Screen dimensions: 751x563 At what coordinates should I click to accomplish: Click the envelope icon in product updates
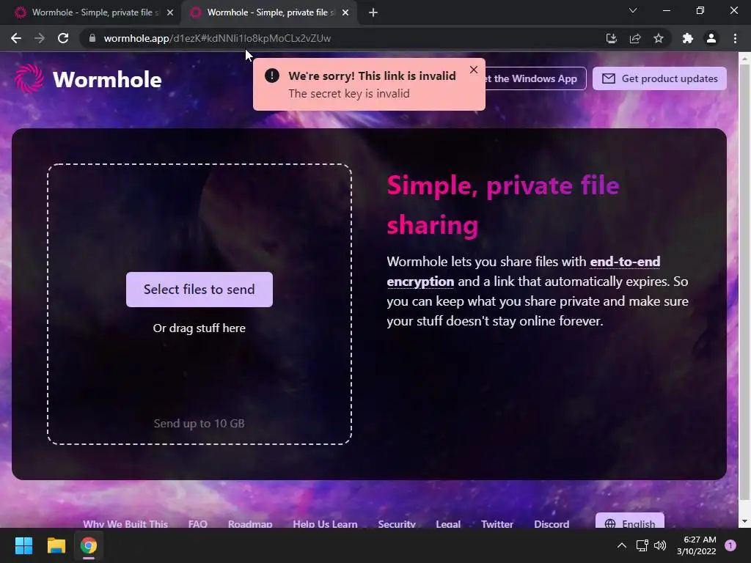[x=608, y=78]
